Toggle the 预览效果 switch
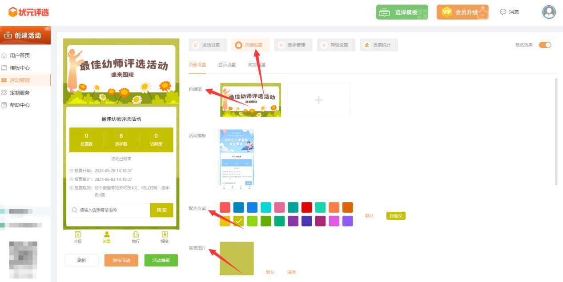The height and width of the screenshot is (282, 563). point(545,45)
